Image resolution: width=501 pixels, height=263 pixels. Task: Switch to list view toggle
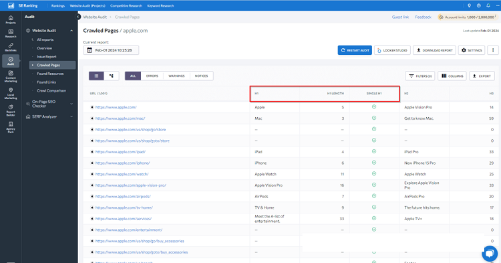96,76
